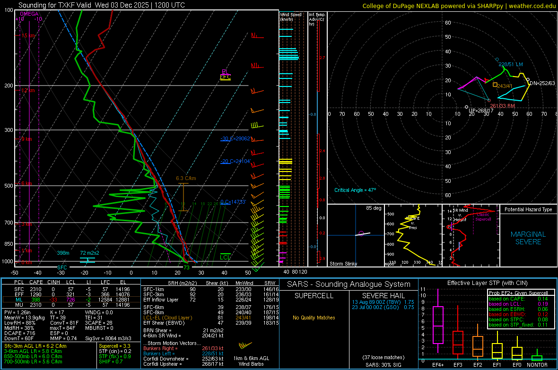Click the 6 km height marker

tap(26, 183)
